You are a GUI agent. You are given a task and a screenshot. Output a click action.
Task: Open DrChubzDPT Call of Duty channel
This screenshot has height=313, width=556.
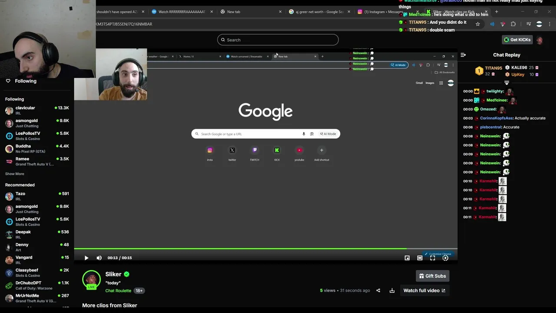[37, 285]
